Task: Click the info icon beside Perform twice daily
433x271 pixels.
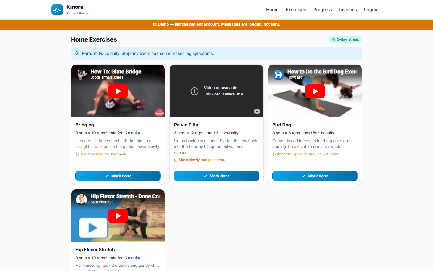Action: tap(77, 53)
